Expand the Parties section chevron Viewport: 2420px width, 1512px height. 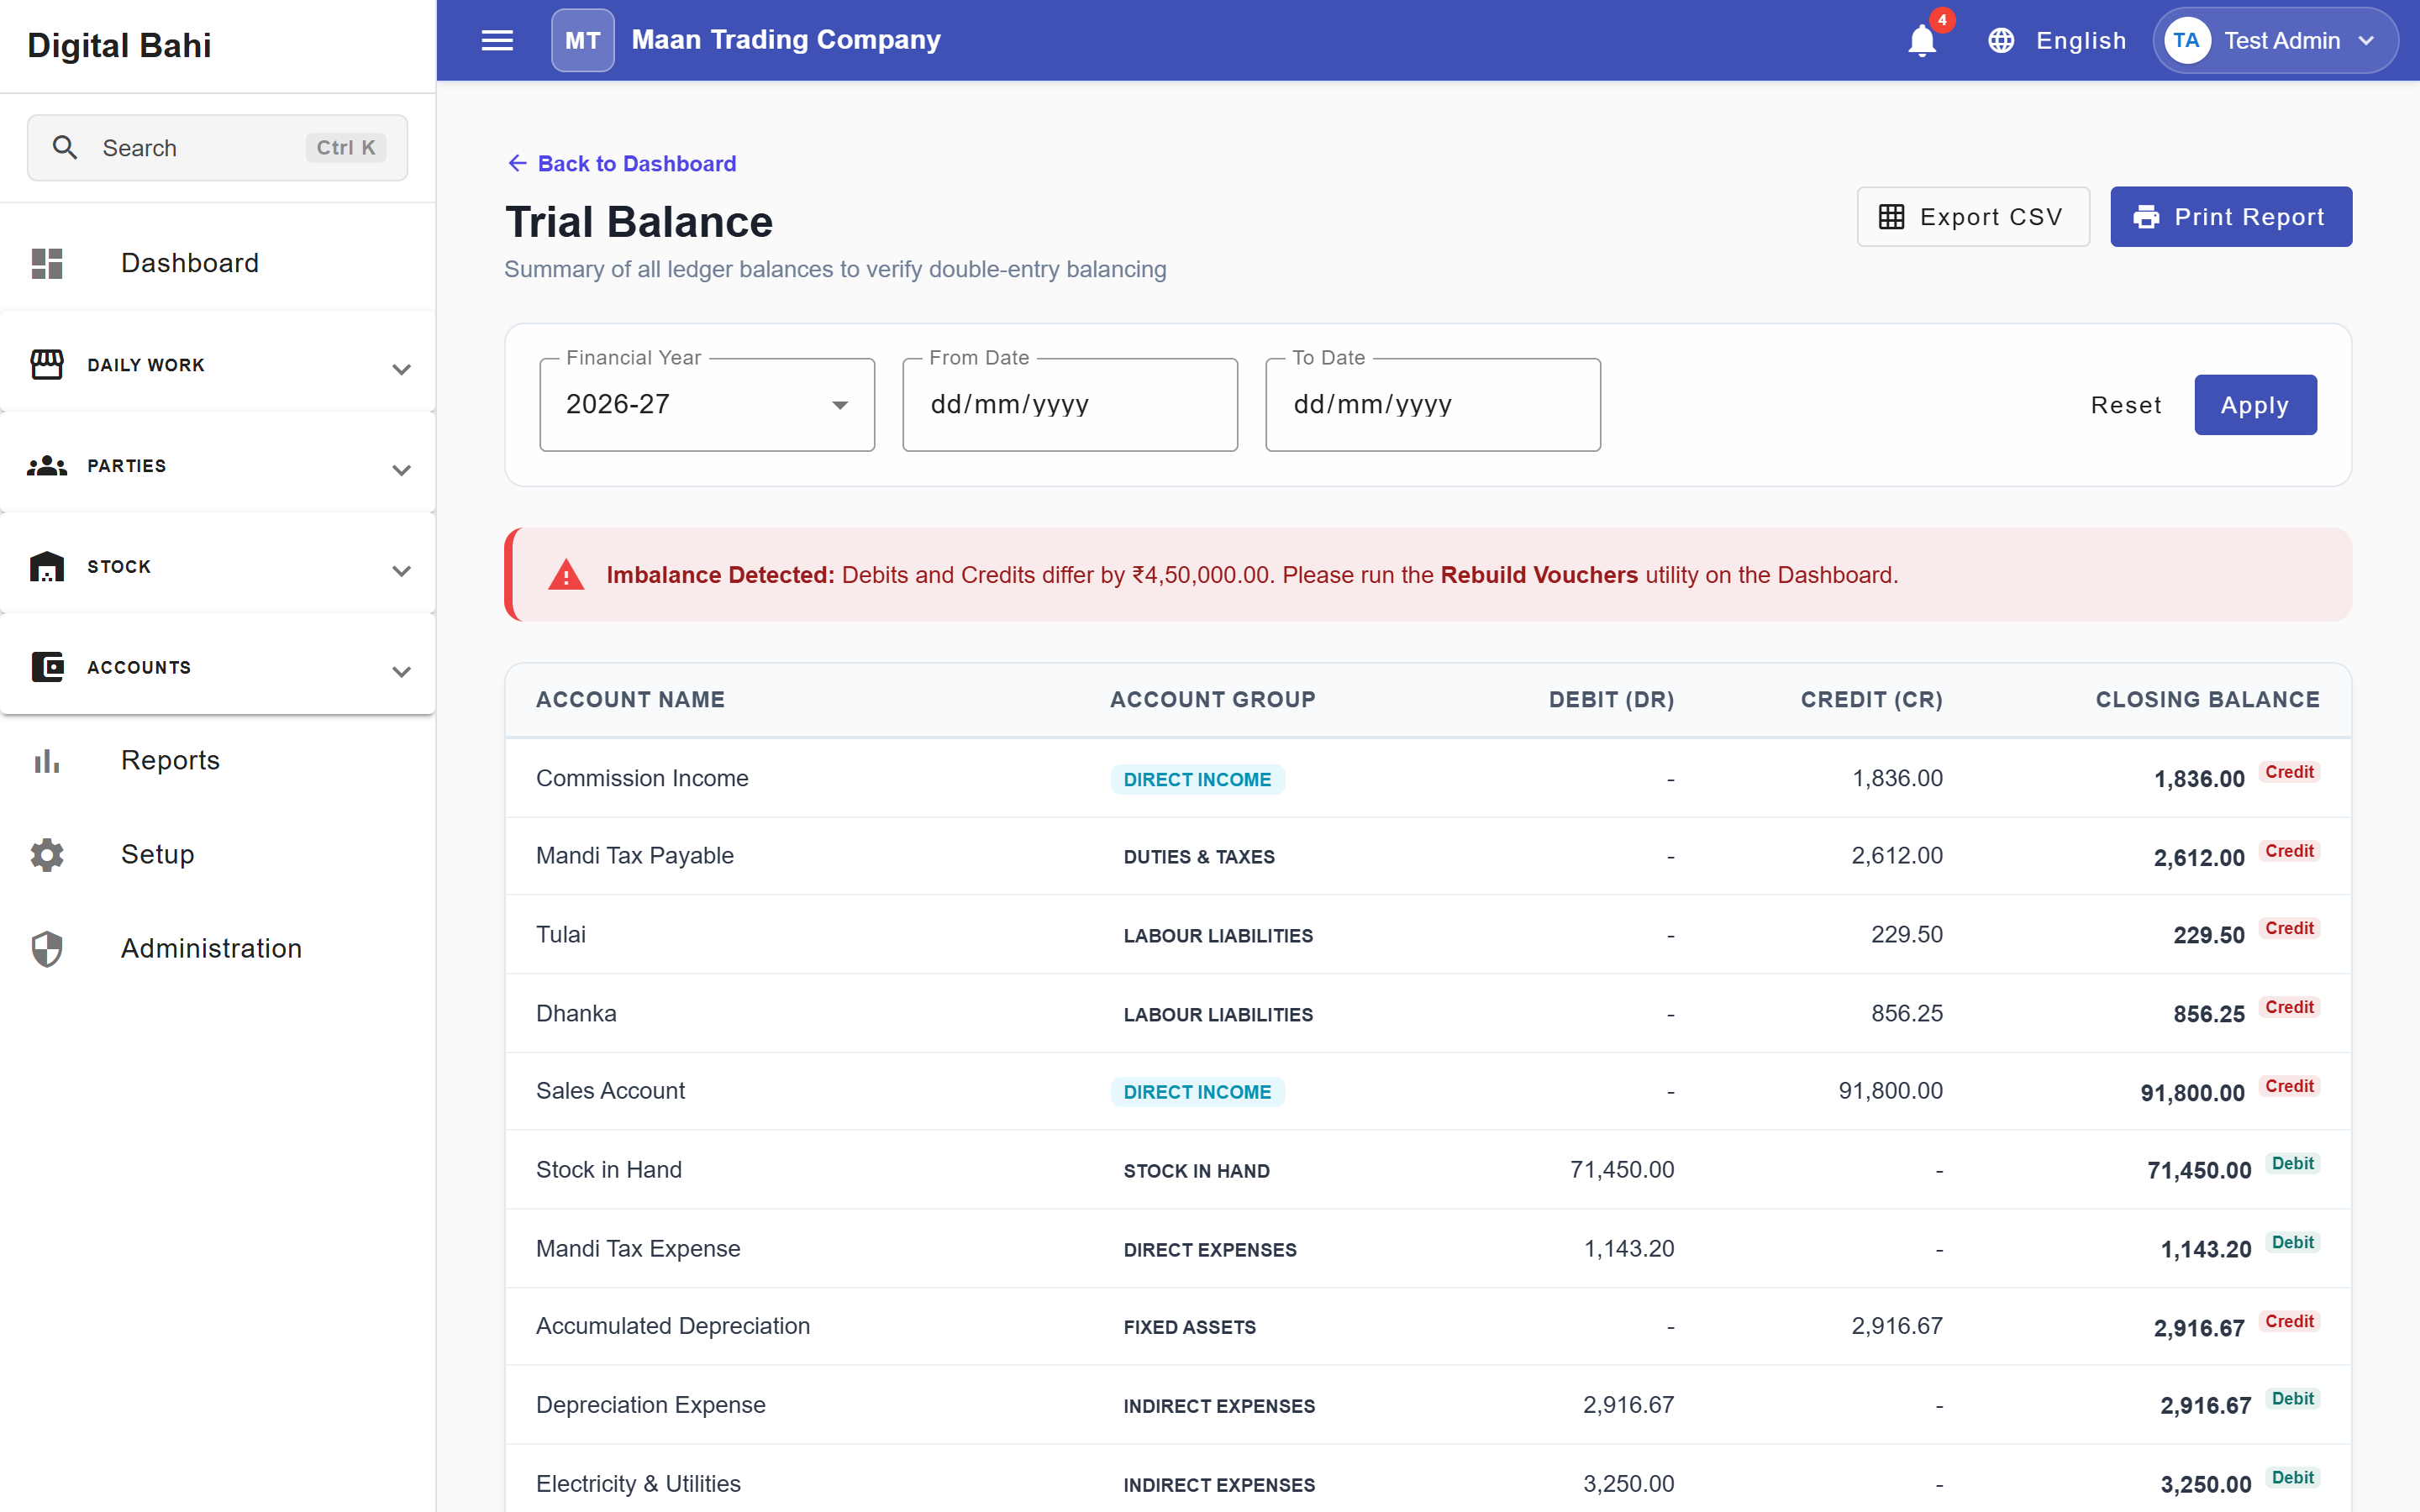click(401, 470)
